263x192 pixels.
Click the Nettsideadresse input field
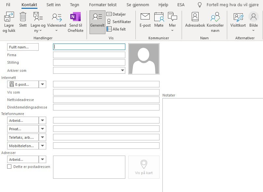pos(106,100)
